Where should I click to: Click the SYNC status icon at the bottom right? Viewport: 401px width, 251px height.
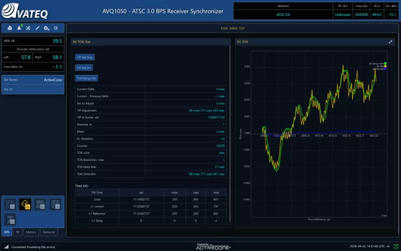pos(396,246)
